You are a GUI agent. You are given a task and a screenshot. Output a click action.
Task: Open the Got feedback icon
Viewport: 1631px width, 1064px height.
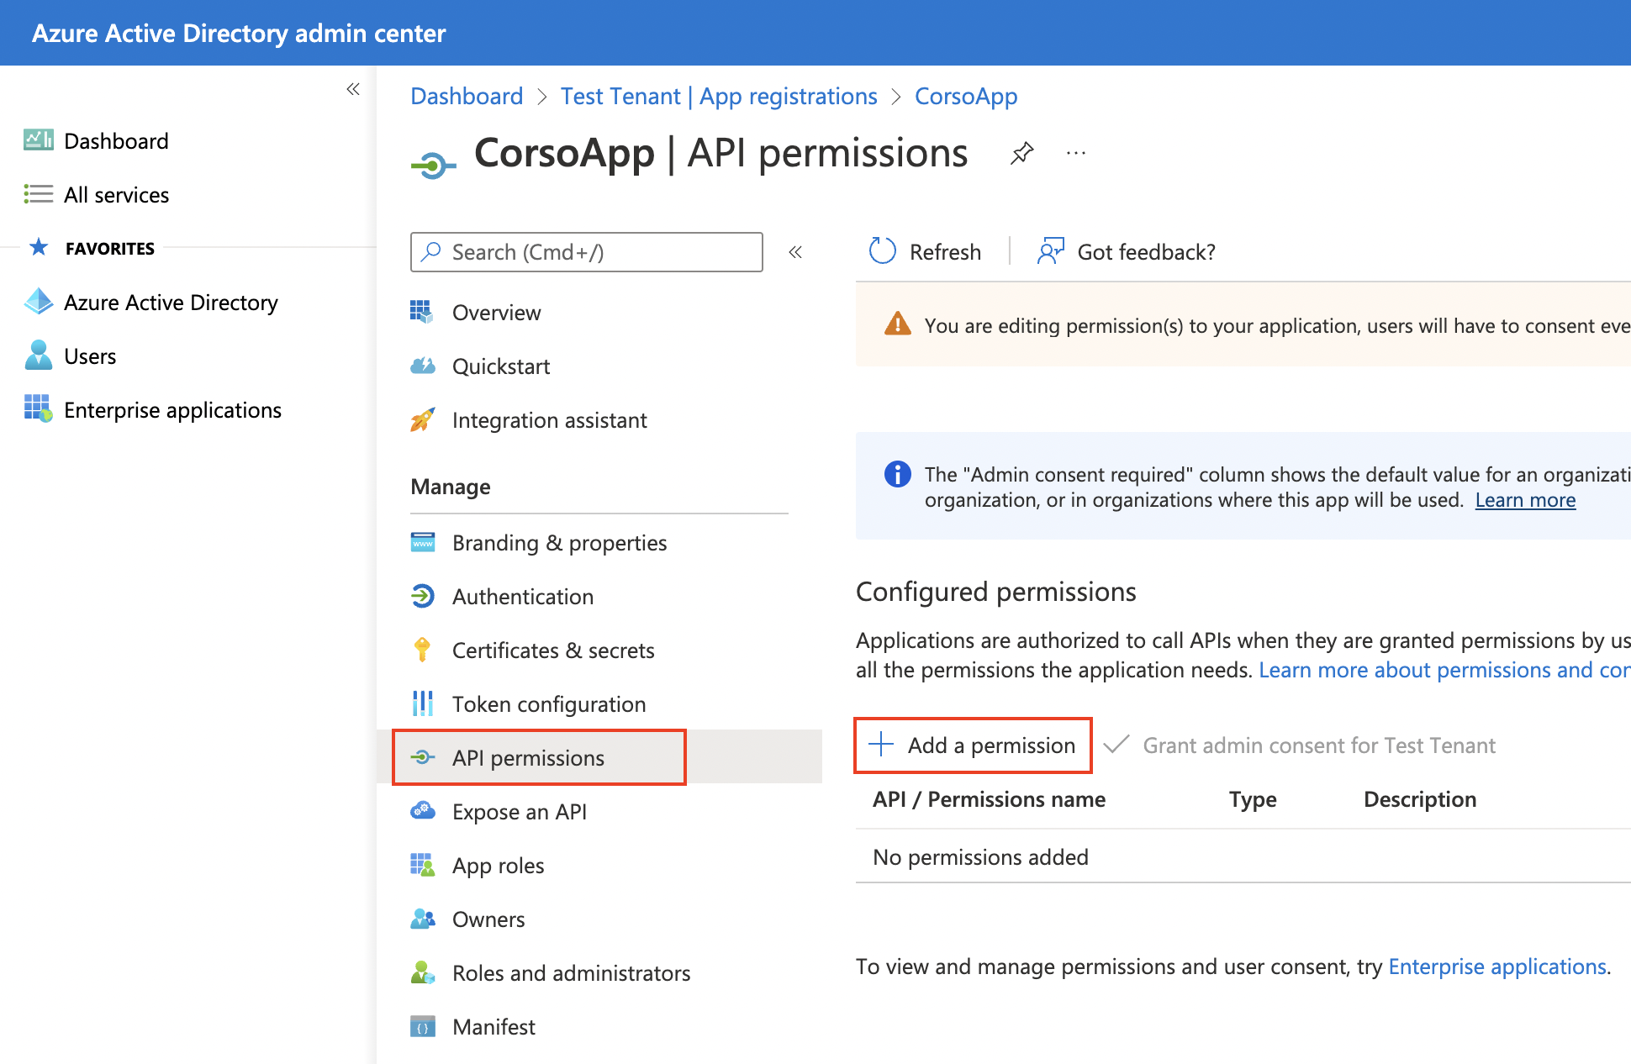(x=1050, y=250)
